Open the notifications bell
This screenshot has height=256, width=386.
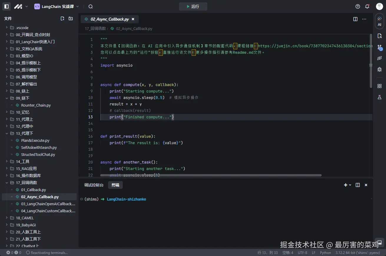[x=367, y=6]
